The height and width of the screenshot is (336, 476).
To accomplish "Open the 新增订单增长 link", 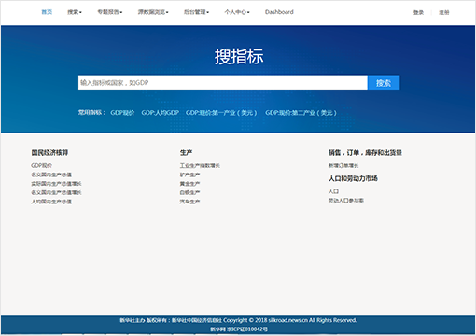I will (x=343, y=165).
